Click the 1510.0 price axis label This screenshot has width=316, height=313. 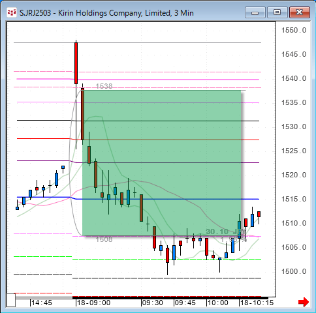(x=294, y=223)
